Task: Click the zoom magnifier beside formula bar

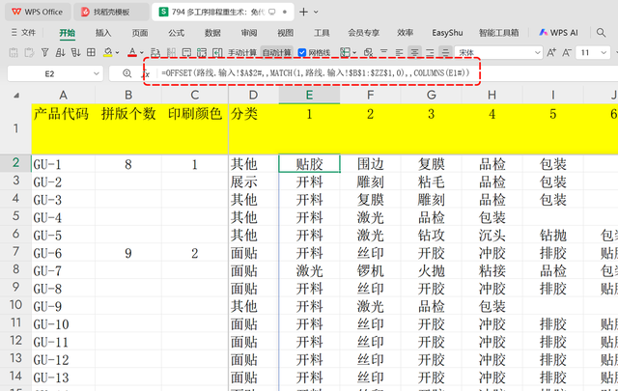Action: tap(126, 73)
